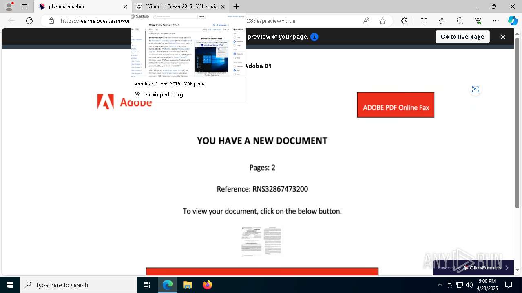Launch Firefox from taskbar
The image size is (522, 293).
207,285
